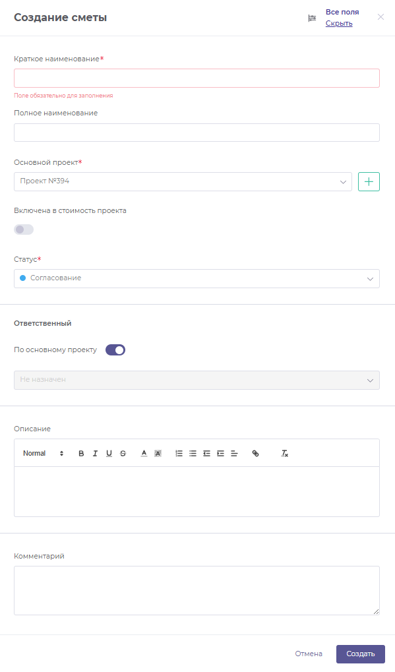Clear text formatting with Tx icon

click(x=284, y=454)
